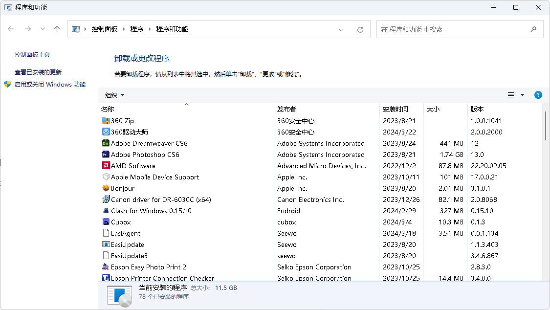The image size is (550, 310).
Task: Sort by 名称 column header
Action: pyautogui.click(x=186, y=109)
